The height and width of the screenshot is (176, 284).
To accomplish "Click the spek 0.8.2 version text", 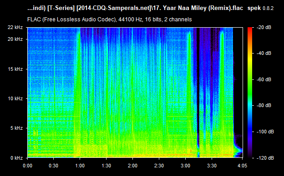I will click(x=260, y=8).
